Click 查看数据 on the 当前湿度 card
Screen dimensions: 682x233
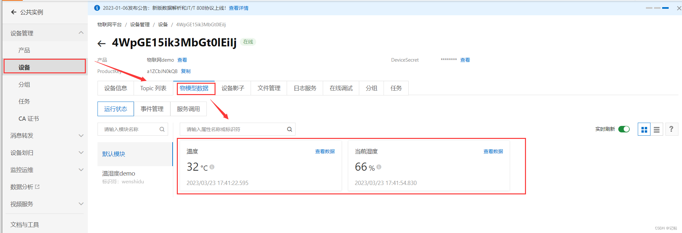[x=493, y=151]
